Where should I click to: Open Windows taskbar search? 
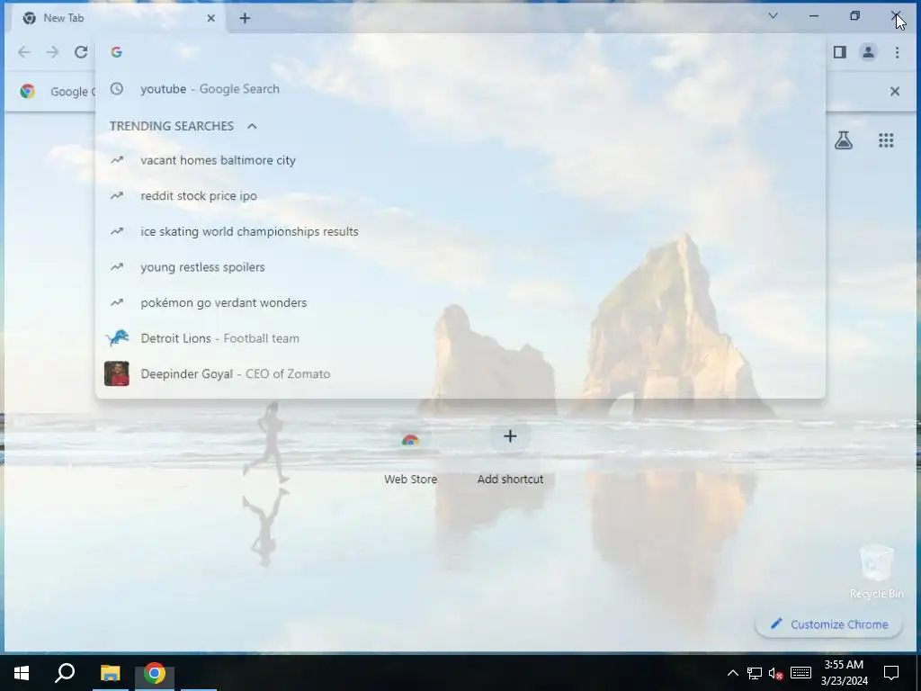65,673
